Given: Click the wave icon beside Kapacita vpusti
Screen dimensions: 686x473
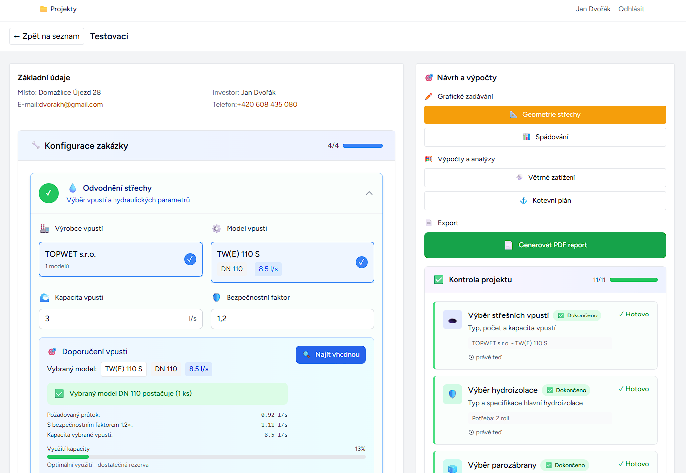Looking at the screenshot, I should [45, 298].
